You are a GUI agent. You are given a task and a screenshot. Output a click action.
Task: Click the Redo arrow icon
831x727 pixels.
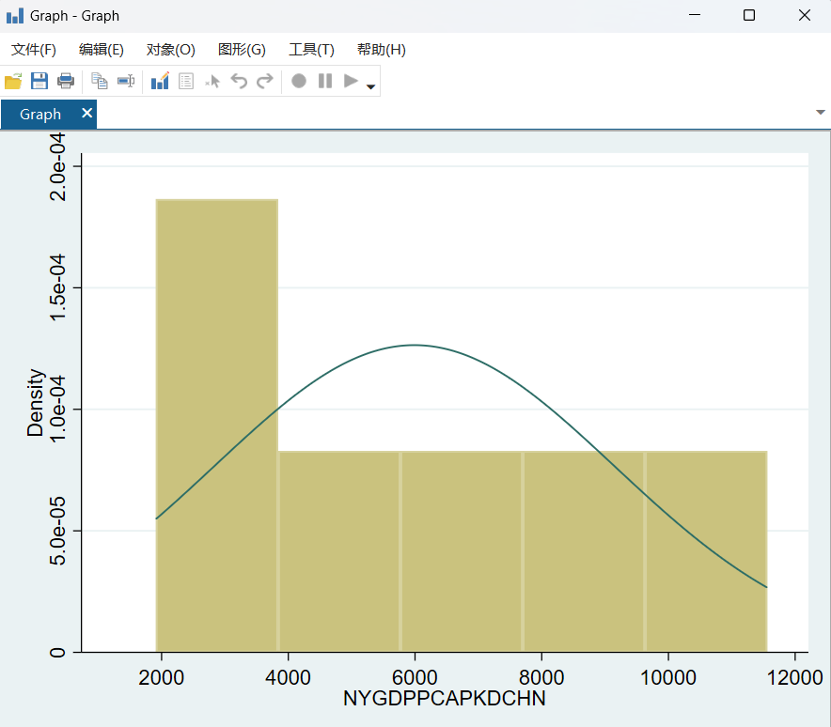click(x=265, y=82)
